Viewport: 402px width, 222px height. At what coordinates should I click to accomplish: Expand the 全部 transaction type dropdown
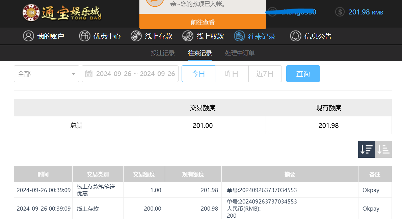pyautogui.click(x=46, y=74)
